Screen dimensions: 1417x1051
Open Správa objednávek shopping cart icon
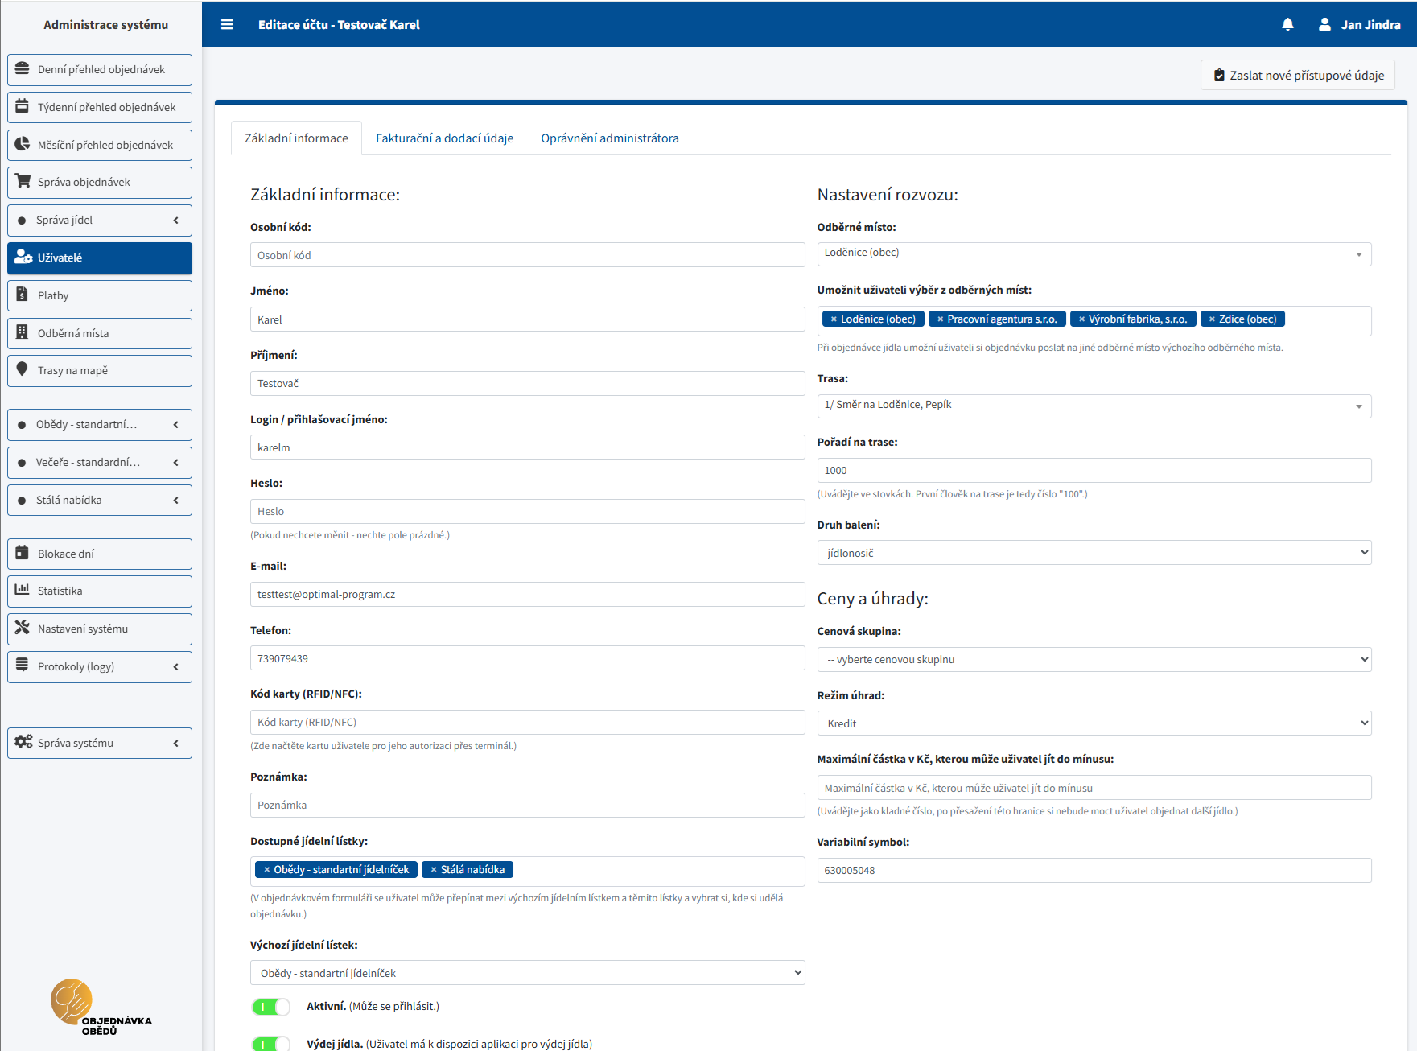click(23, 182)
